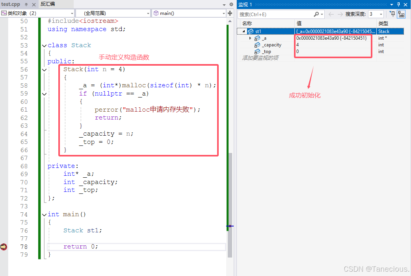Click the boxed watch toolbar icon beside the pin
Viewport: 411px width, 276px height.
pyautogui.click(x=401, y=14)
